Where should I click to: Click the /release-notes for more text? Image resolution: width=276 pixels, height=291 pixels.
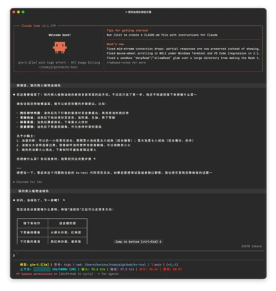126,62
